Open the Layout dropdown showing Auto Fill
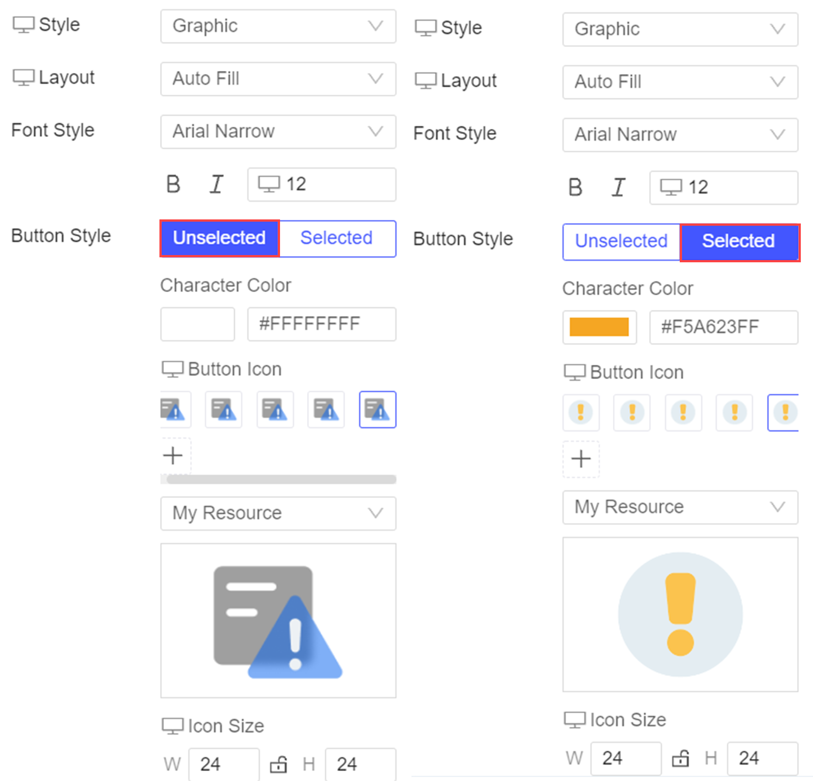 point(278,79)
